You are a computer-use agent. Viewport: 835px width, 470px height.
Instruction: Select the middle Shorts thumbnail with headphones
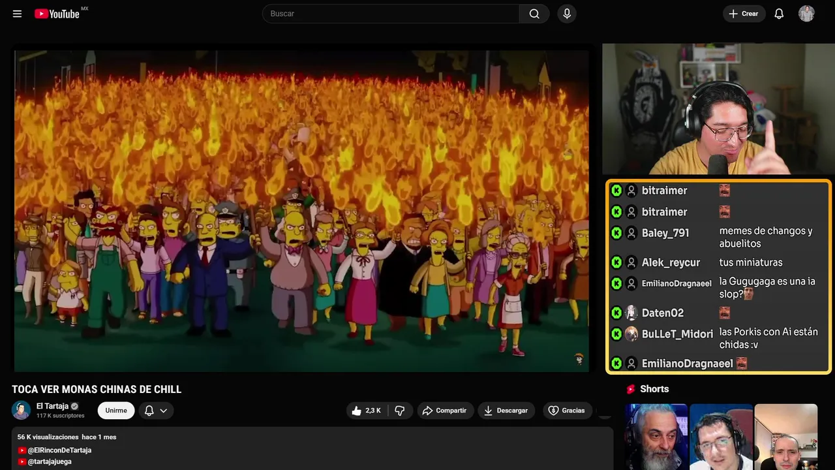coord(721,437)
